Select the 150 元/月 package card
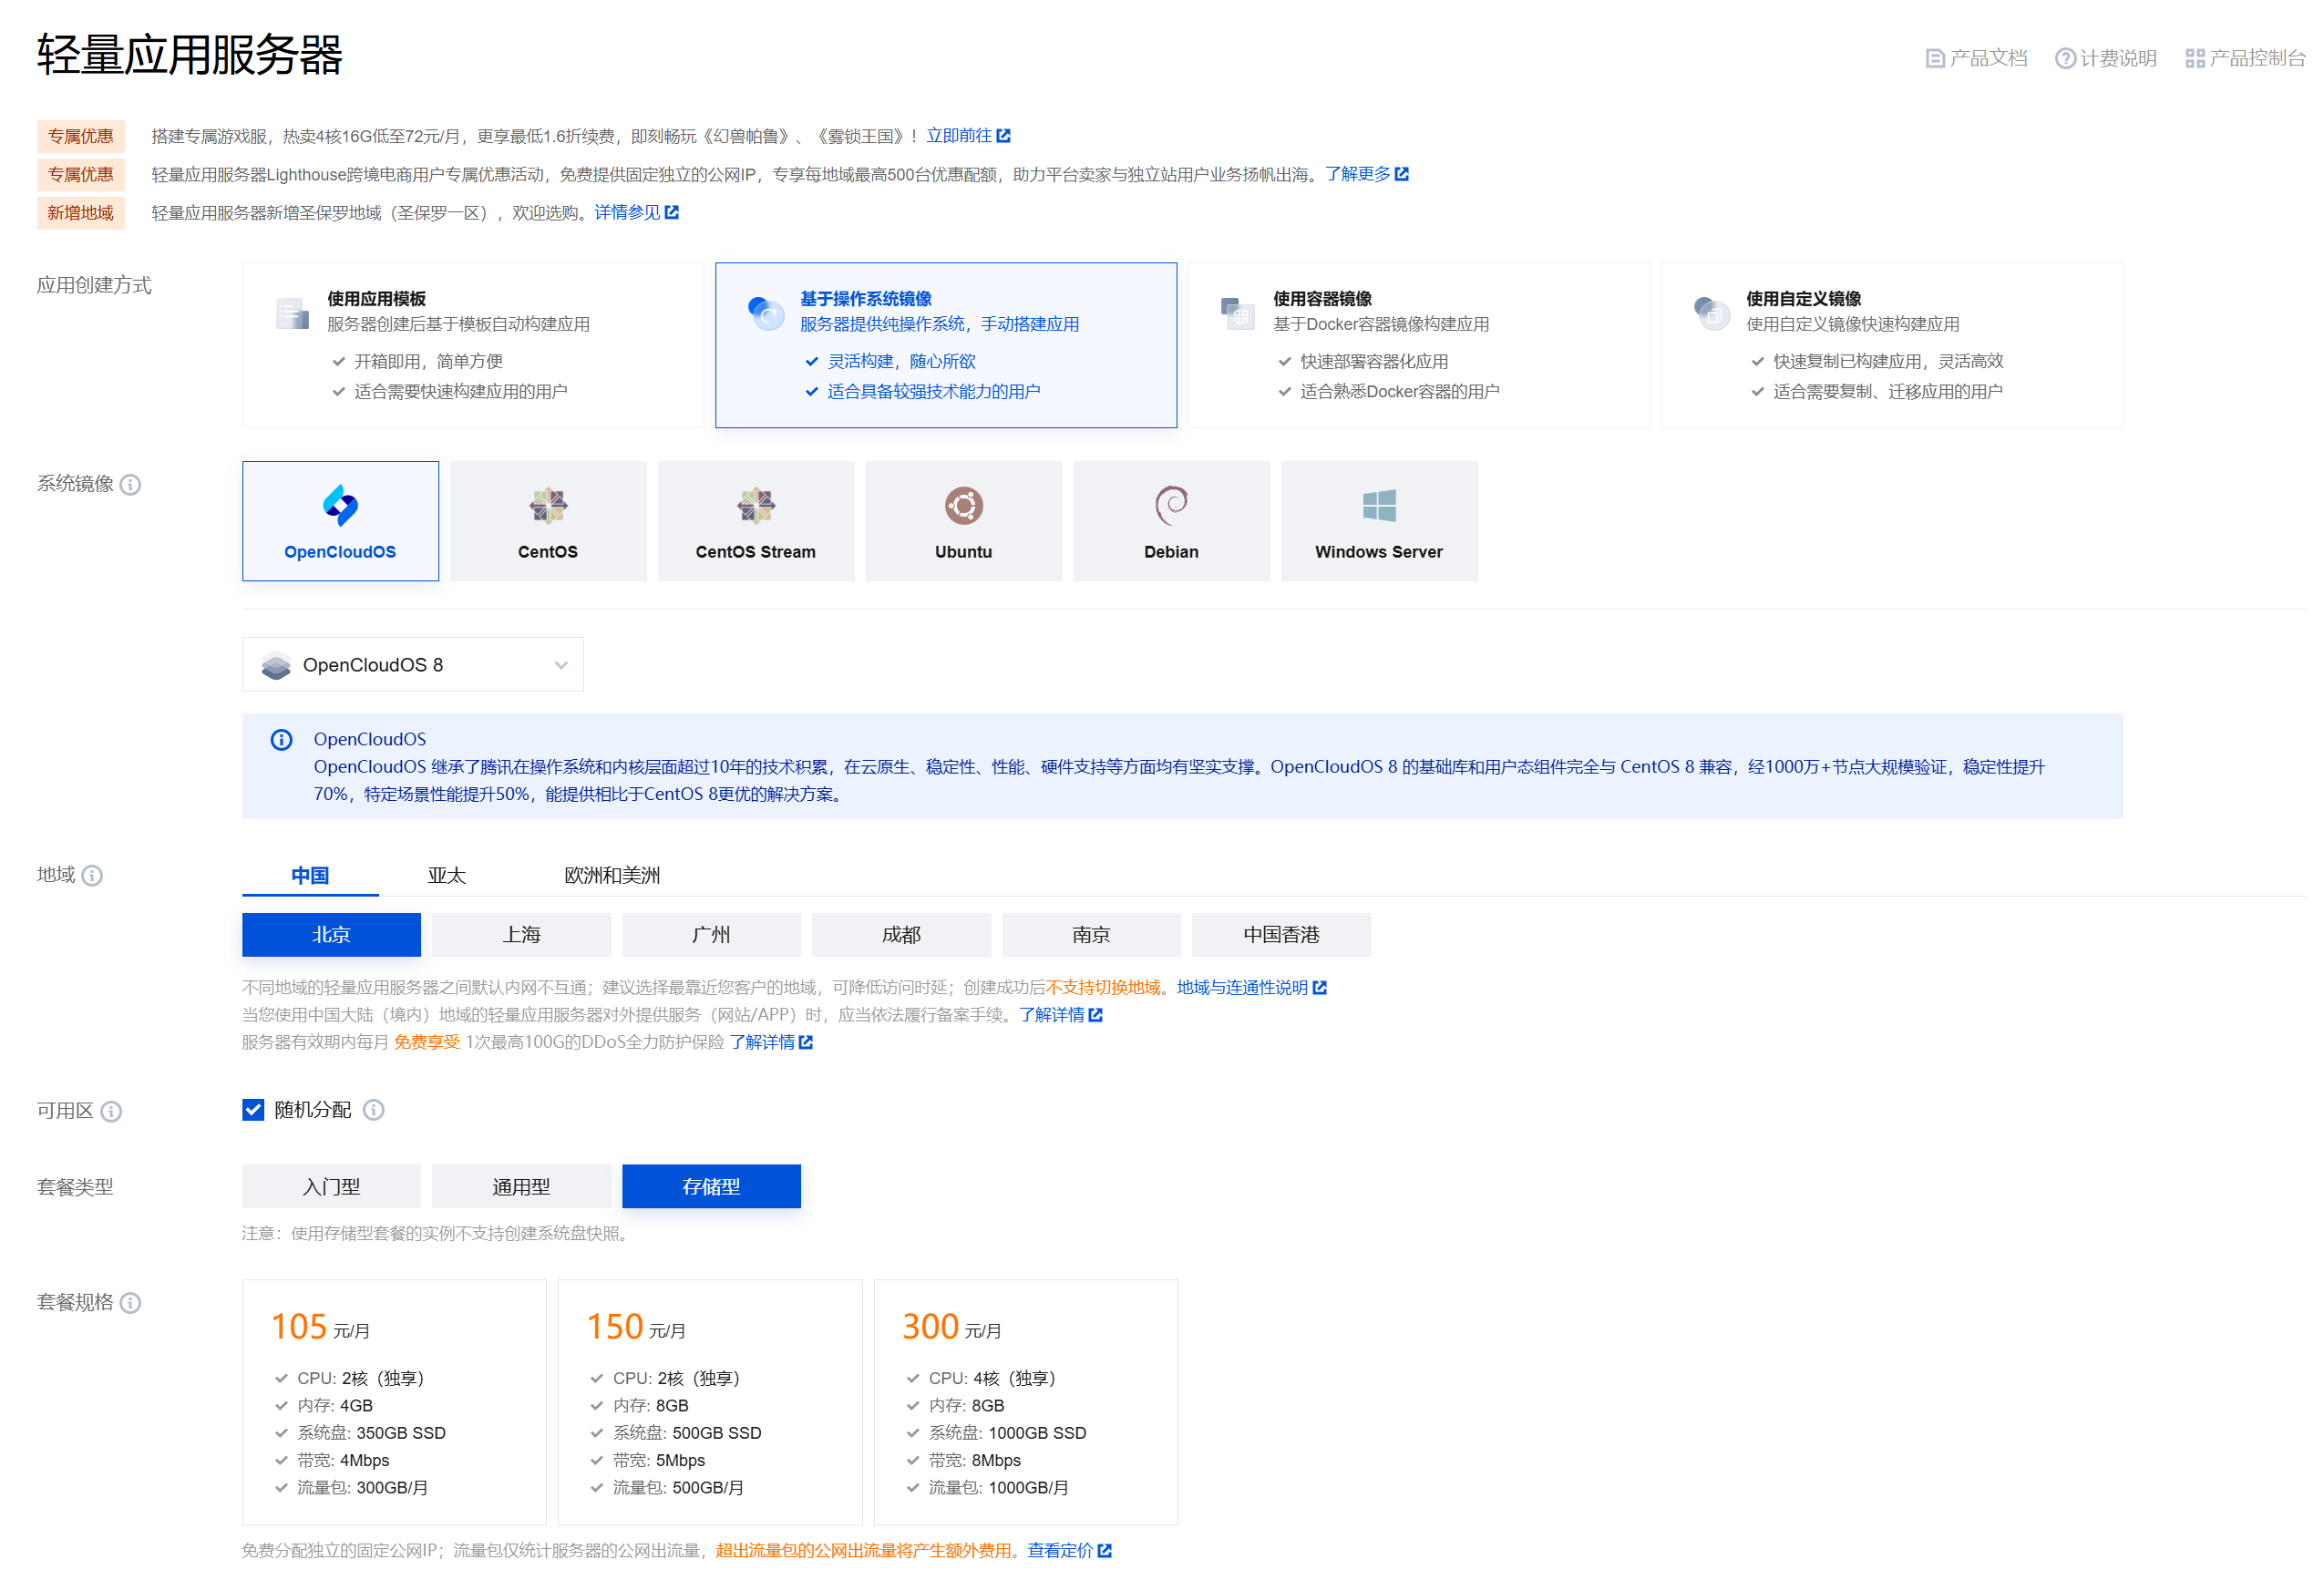 709,1402
